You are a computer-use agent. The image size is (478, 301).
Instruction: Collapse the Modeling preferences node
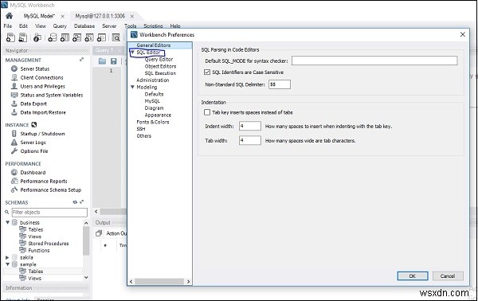132,87
